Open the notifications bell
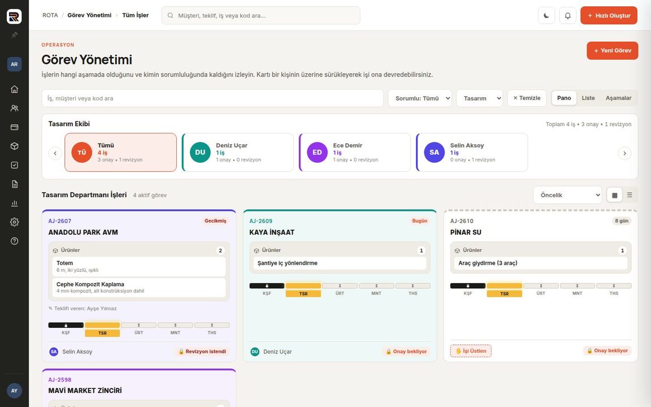 pos(567,15)
